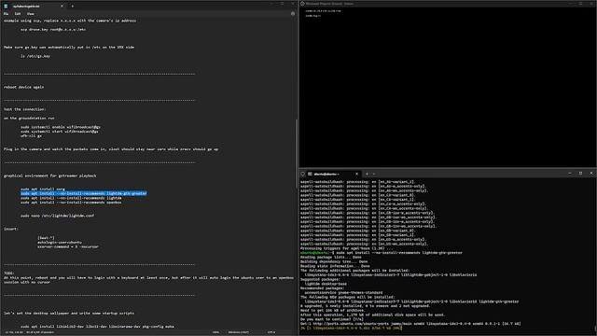Click the encoding indicator in Notepad status bar
This screenshot has height=336, width=597.
click(x=271, y=332)
